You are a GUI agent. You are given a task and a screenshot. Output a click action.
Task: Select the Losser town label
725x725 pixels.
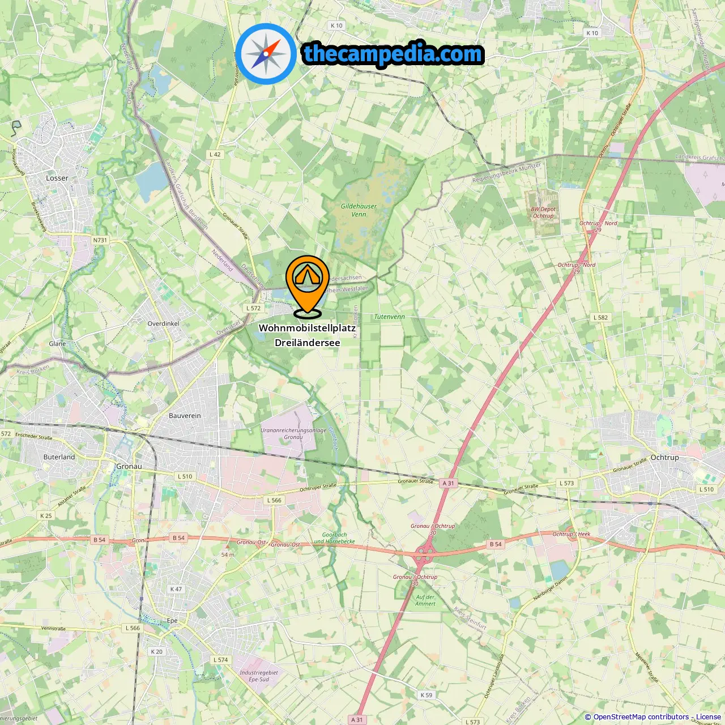[57, 178]
